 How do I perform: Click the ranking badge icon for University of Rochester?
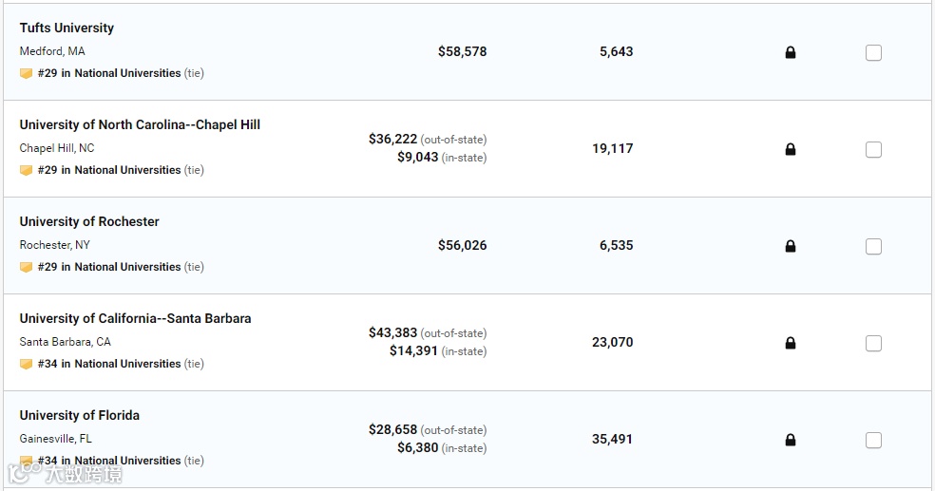pyautogui.click(x=26, y=267)
